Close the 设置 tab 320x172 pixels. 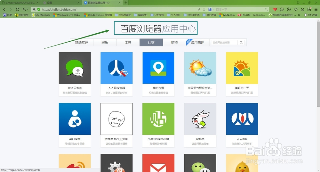[x=79, y=3]
